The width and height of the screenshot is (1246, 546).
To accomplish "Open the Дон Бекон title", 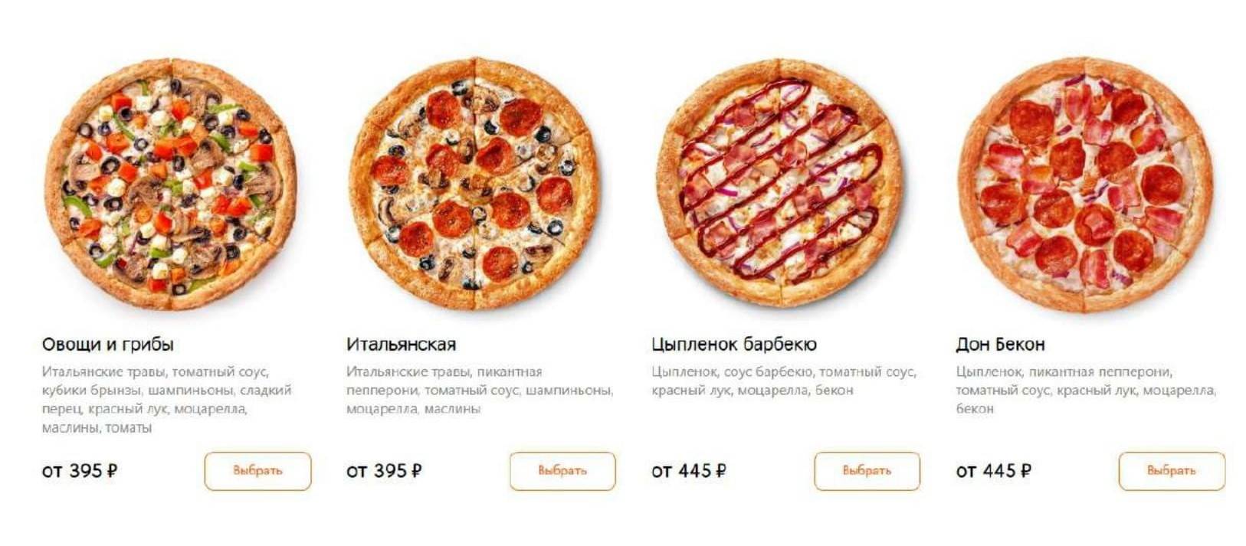I will coord(1000,345).
